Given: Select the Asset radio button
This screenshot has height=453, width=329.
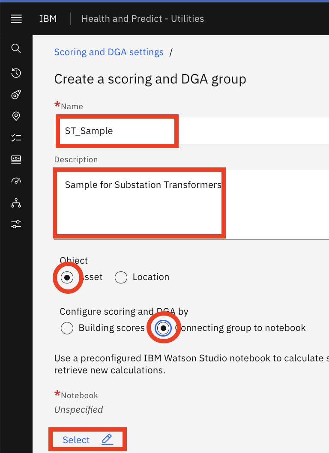Looking at the screenshot, I should (67, 277).
